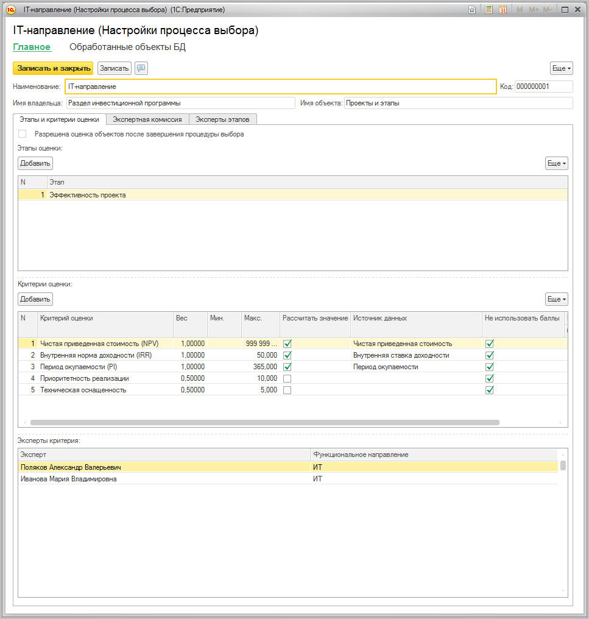Go to the 'Обработанные объекты БД' link
Image resolution: width=589 pixels, height=619 pixels.
click(127, 47)
